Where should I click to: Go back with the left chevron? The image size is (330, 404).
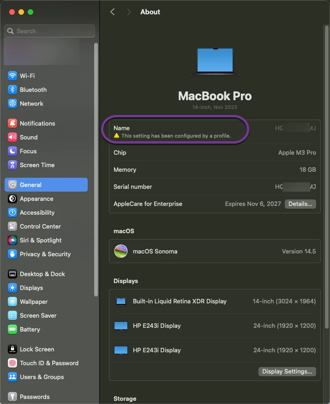113,12
